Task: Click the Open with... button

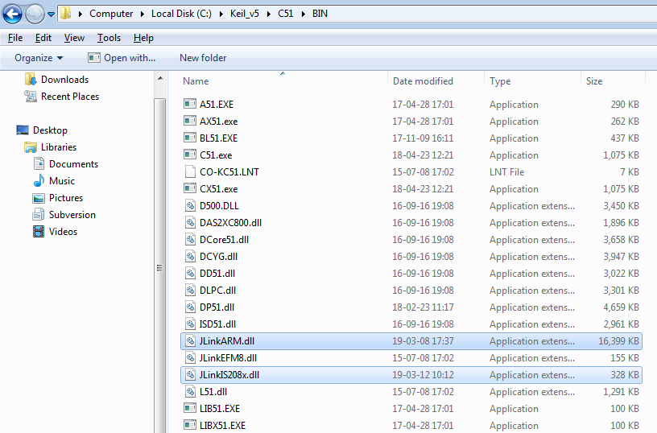Action: (x=122, y=58)
